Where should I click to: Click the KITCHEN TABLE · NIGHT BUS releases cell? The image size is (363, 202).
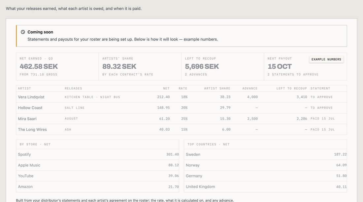[92, 97]
